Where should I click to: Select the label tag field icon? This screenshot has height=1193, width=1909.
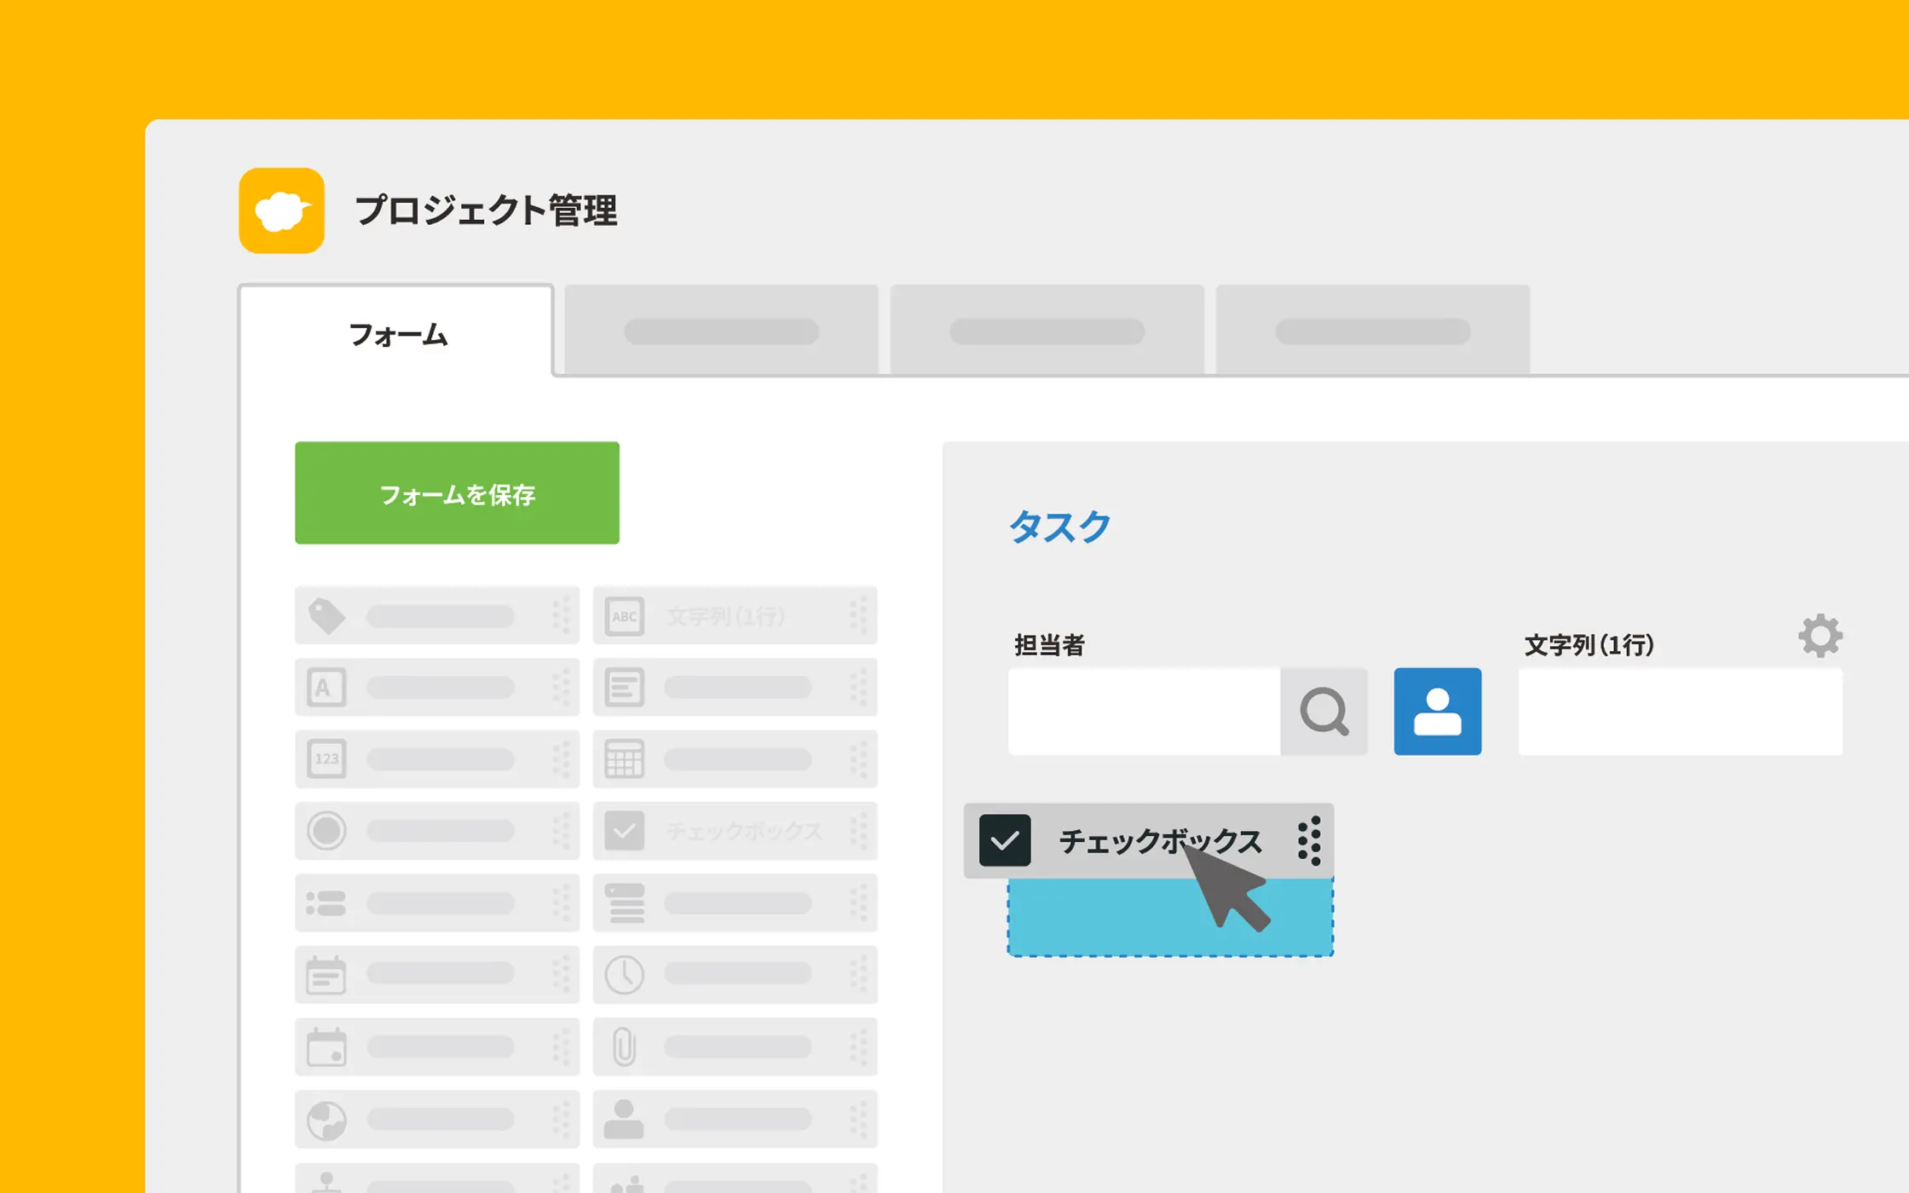click(326, 615)
